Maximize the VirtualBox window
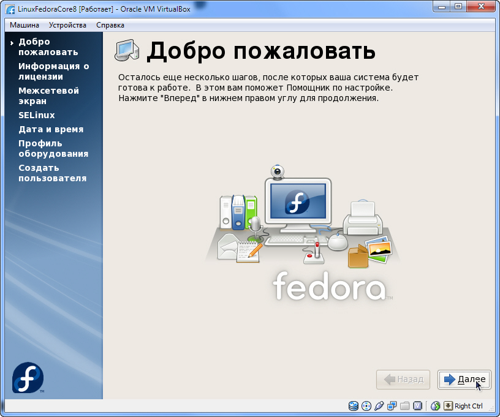This screenshot has height=417, width=500. pos(458,7)
